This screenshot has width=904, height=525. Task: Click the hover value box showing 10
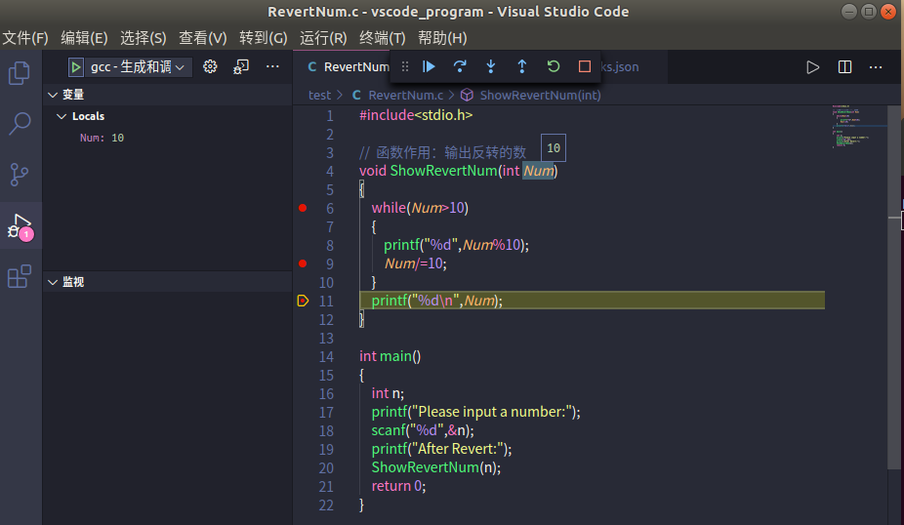(x=554, y=148)
